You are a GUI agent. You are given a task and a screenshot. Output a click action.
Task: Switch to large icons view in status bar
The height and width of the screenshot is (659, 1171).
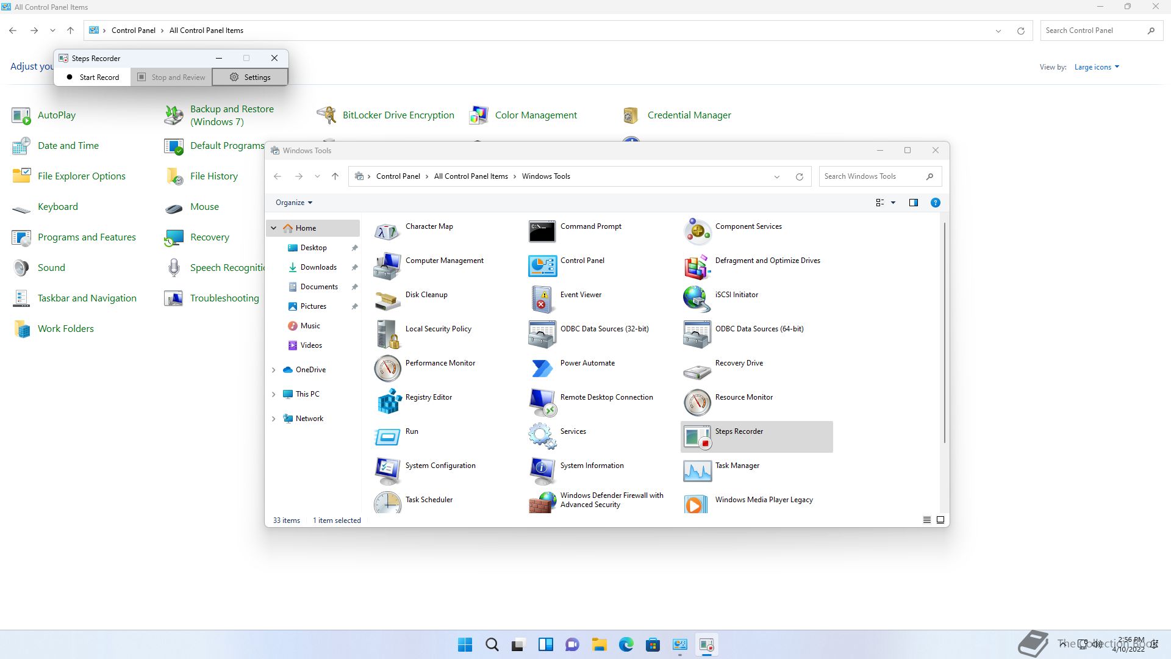940,520
